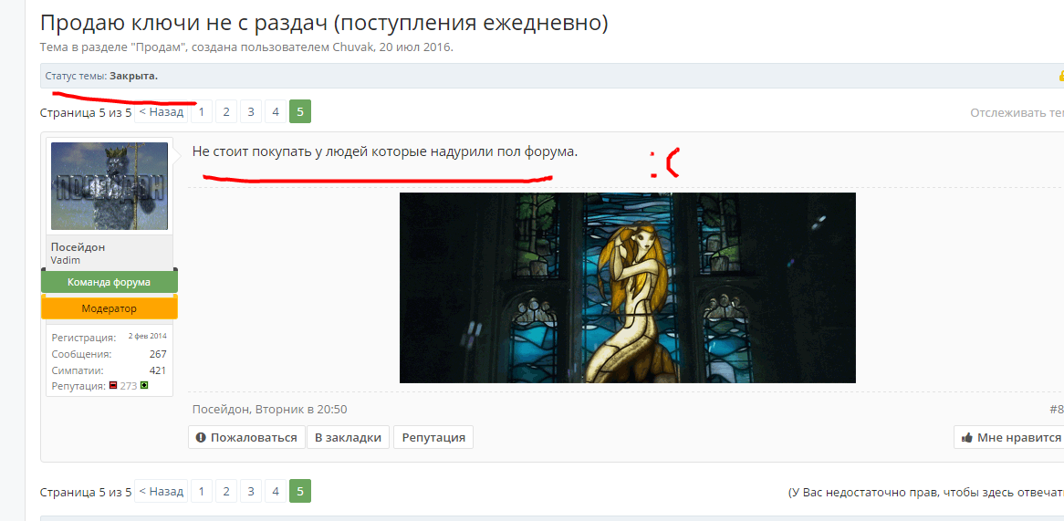Image resolution: width=1064 pixels, height=521 pixels.
Task: Decrease reputation with the red minus icon
Action: click(x=112, y=385)
